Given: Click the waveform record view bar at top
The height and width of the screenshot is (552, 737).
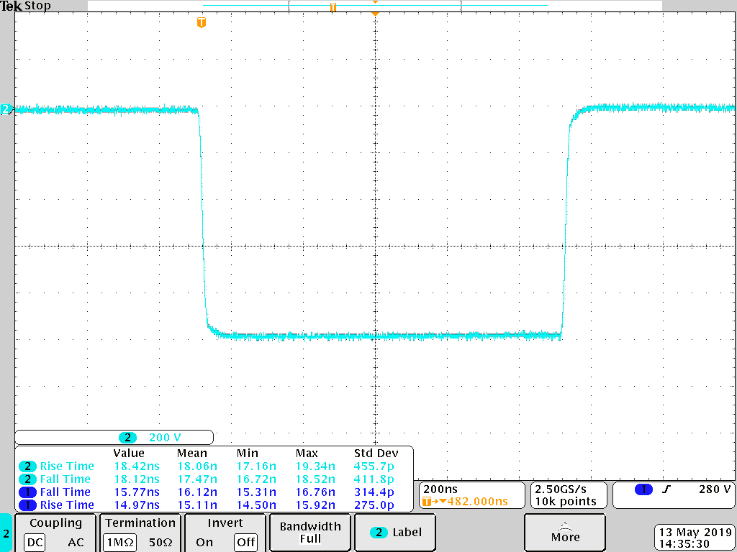Looking at the screenshot, I should [374, 6].
